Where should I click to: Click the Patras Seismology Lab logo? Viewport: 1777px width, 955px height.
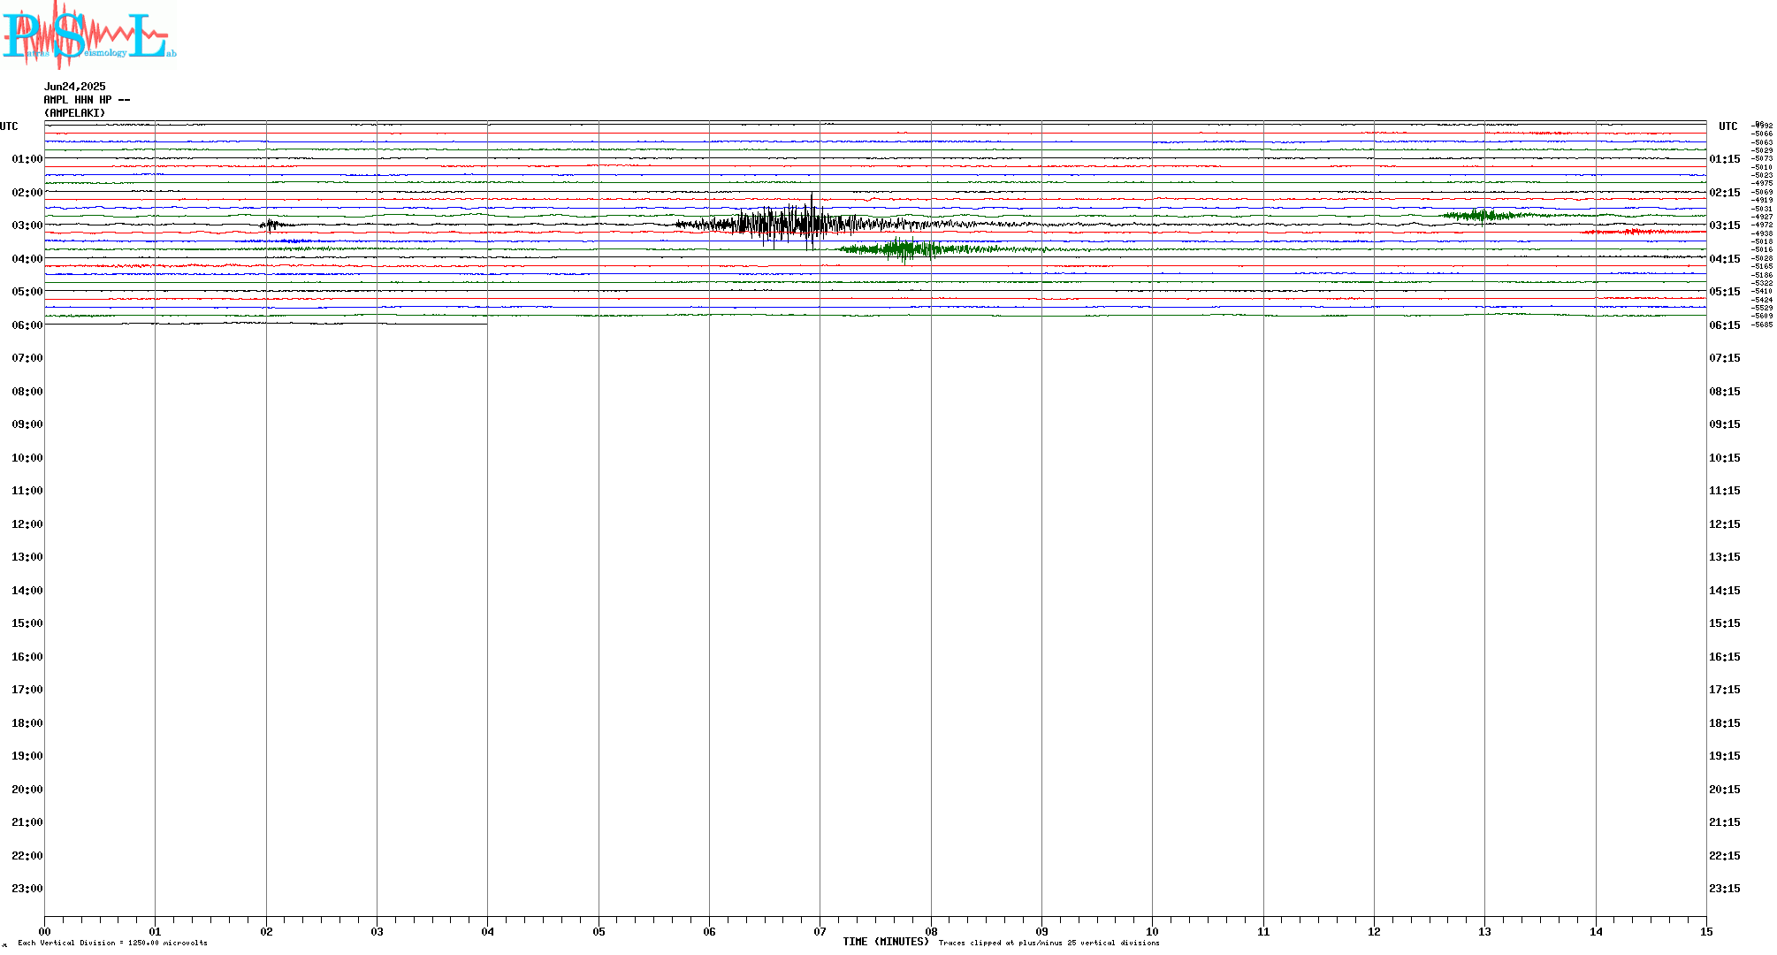point(88,34)
